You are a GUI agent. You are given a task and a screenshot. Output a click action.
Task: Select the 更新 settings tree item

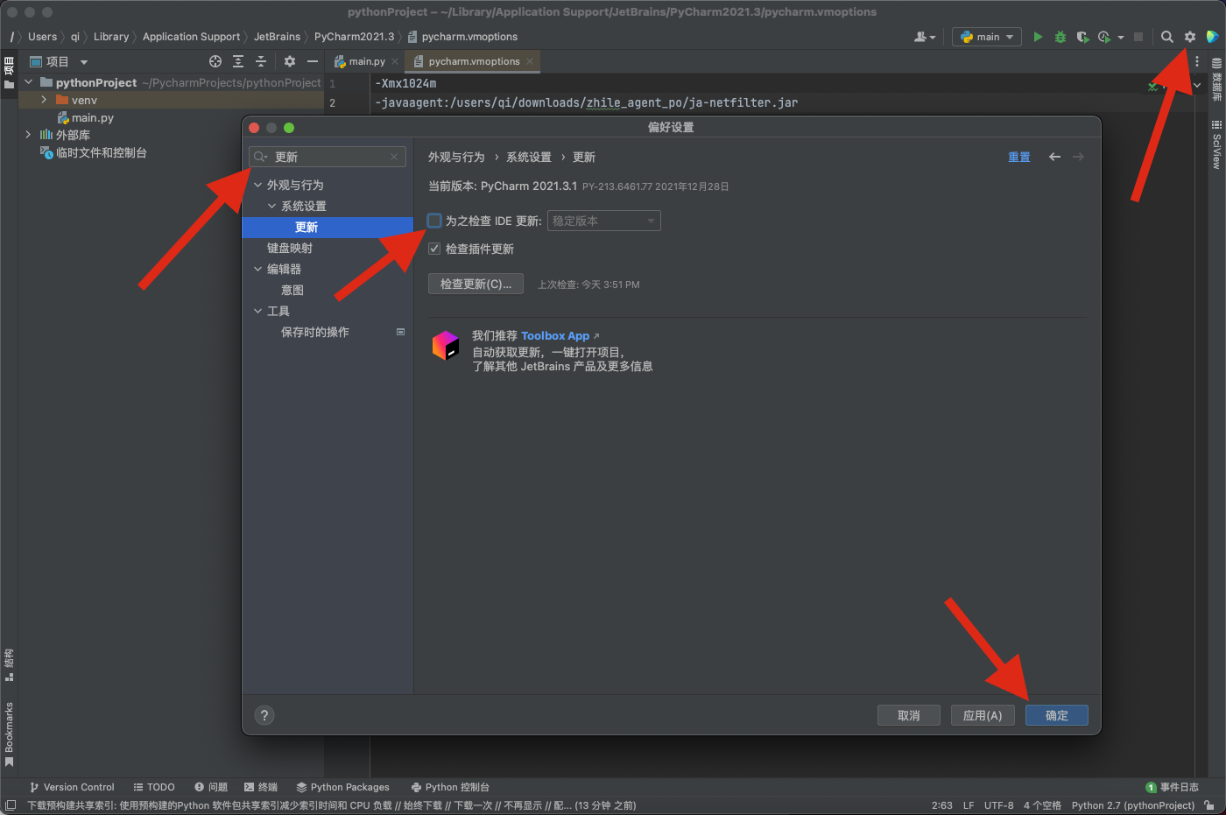(328, 227)
